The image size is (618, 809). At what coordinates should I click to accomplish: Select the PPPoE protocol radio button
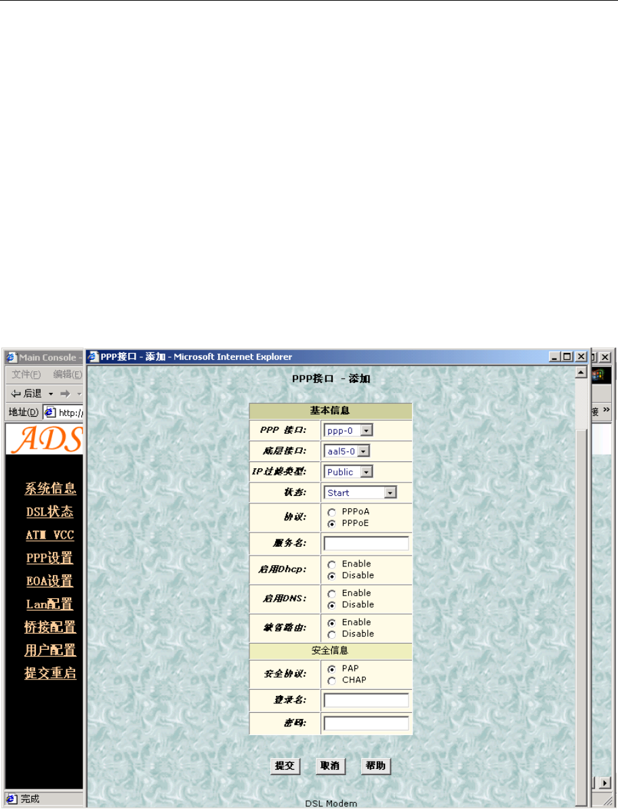pos(331,524)
